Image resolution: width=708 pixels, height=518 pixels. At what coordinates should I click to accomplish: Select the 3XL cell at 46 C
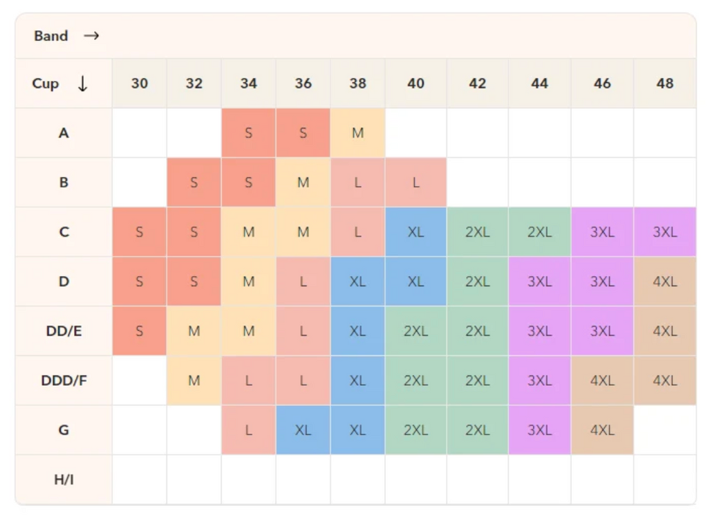pyautogui.click(x=602, y=232)
